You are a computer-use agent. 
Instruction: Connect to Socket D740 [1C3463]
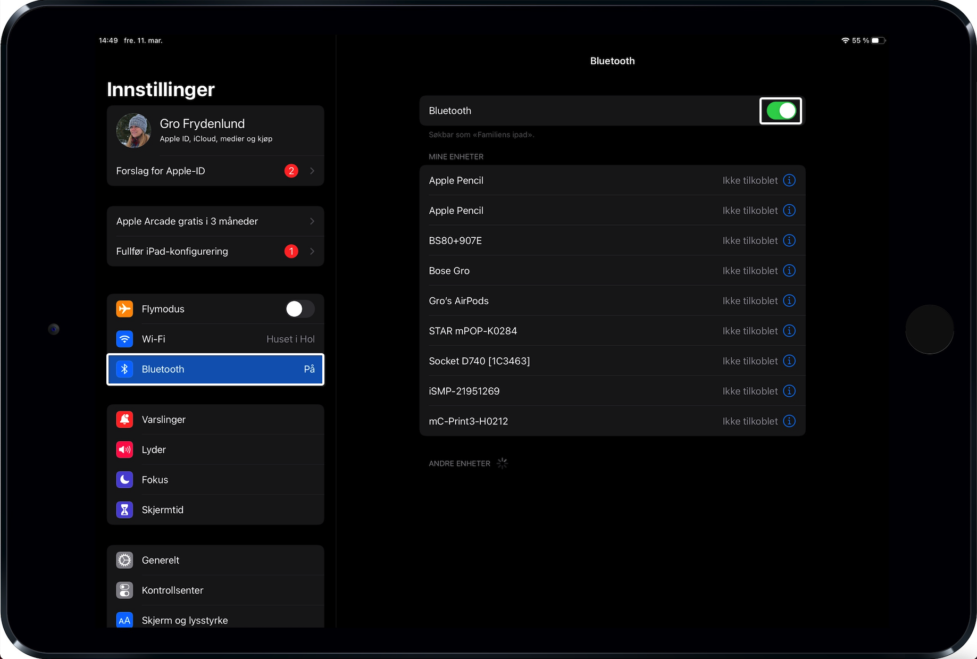tap(612, 361)
